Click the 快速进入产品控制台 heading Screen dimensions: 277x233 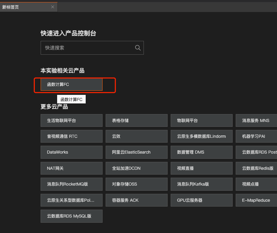68,33
